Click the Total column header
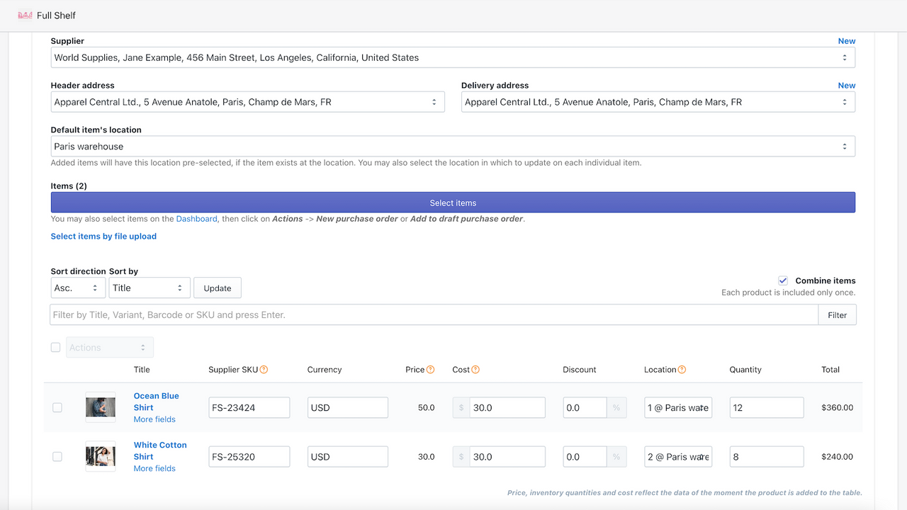 click(830, 370)
